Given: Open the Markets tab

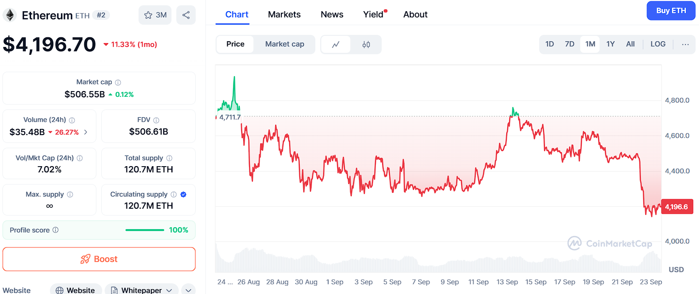Looking at the screenshot, I should click(284, 15).
